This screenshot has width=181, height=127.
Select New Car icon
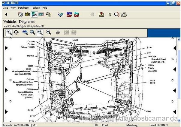(69, 14)
